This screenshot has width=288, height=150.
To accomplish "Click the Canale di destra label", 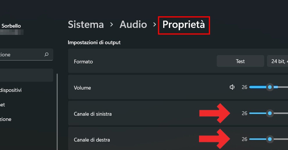I will [92, 140].
